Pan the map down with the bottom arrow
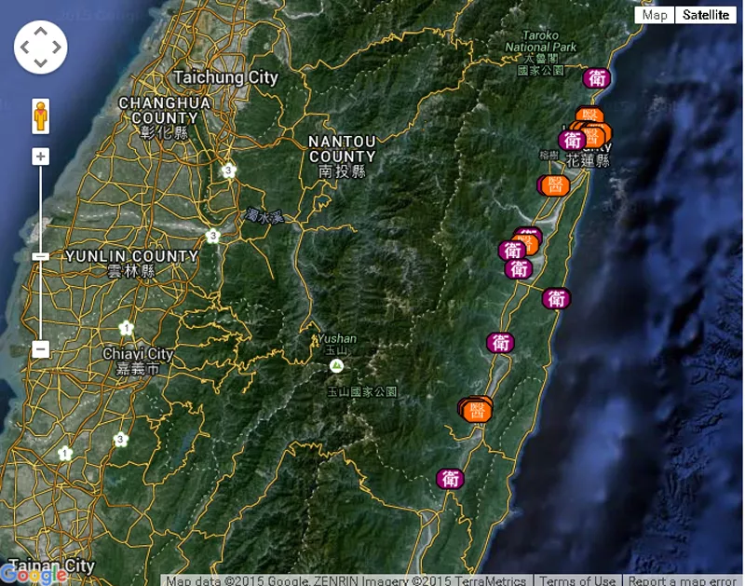 pyautogui.click(x=40, y=62)
